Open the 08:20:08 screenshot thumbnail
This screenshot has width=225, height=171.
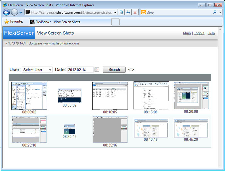point(191,96)
